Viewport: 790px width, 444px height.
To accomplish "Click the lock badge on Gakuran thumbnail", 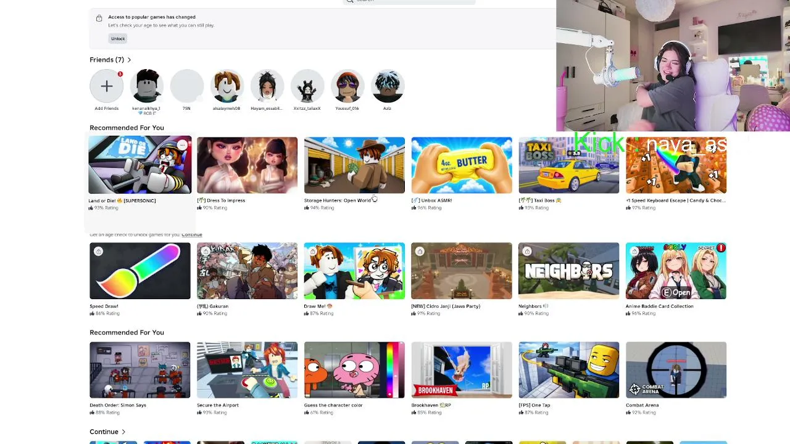I will click(x=206, y=251).
